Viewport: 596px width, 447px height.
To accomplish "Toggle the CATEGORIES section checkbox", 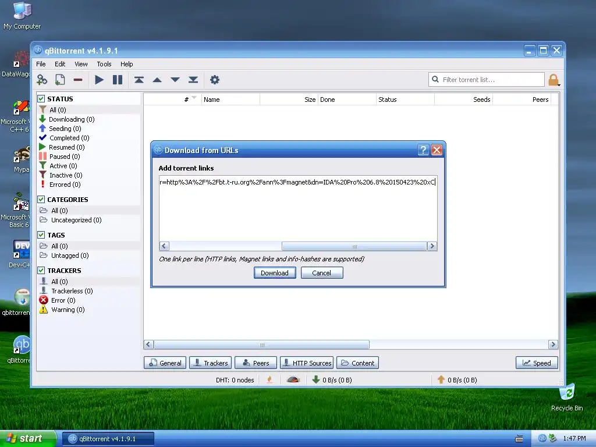I will pos(41,199).
